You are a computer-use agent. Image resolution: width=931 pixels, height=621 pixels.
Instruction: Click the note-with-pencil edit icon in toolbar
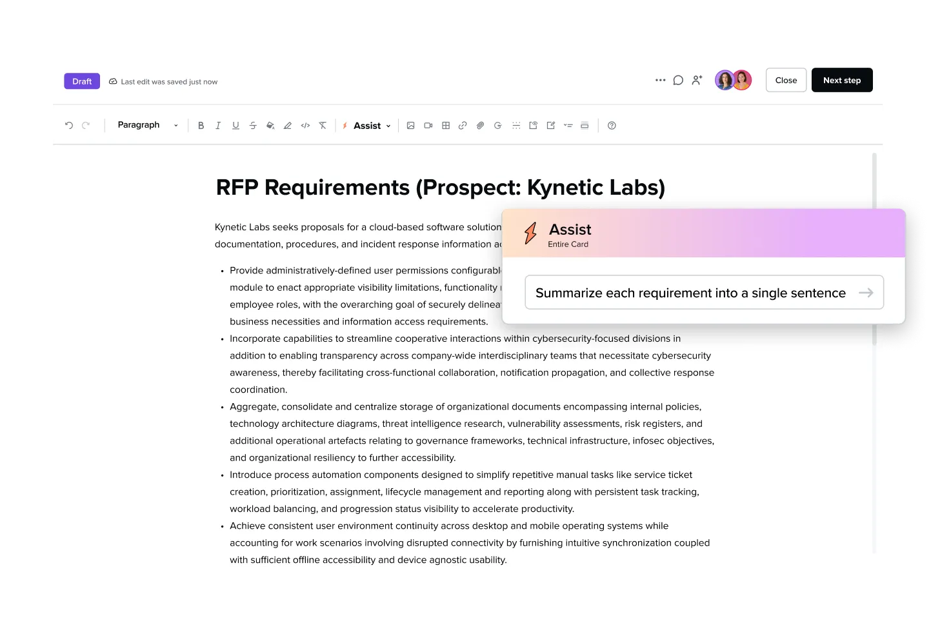(x=551, y=126)
